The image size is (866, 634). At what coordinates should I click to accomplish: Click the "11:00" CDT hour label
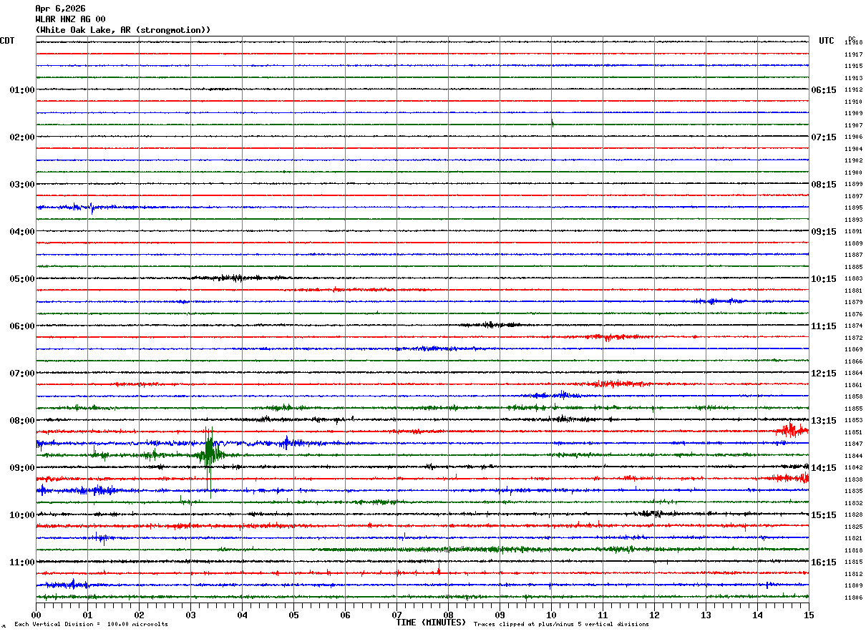(22, 562)
